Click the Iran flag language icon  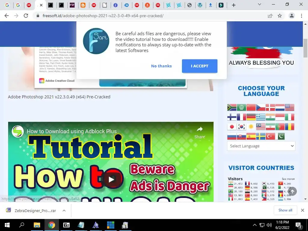point(270,127)
